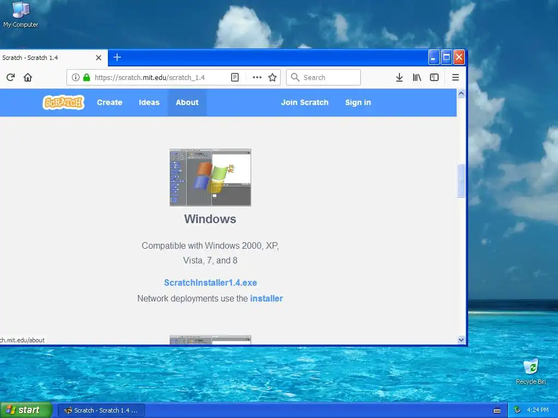This screenshot has height=418, width=558.
Task: Click the green padlock security icon
Action: [87, 77]
